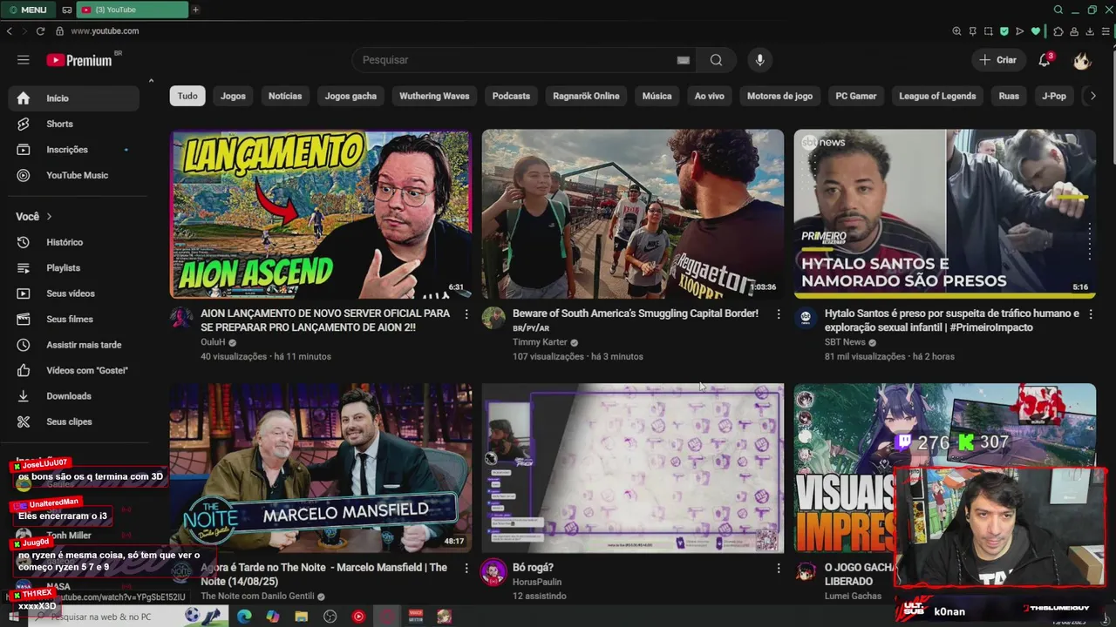The width and height of the screenshot is (1116, 627).
Task: Open Vídeos com "Gostei" list
Action: pos(74,370)
